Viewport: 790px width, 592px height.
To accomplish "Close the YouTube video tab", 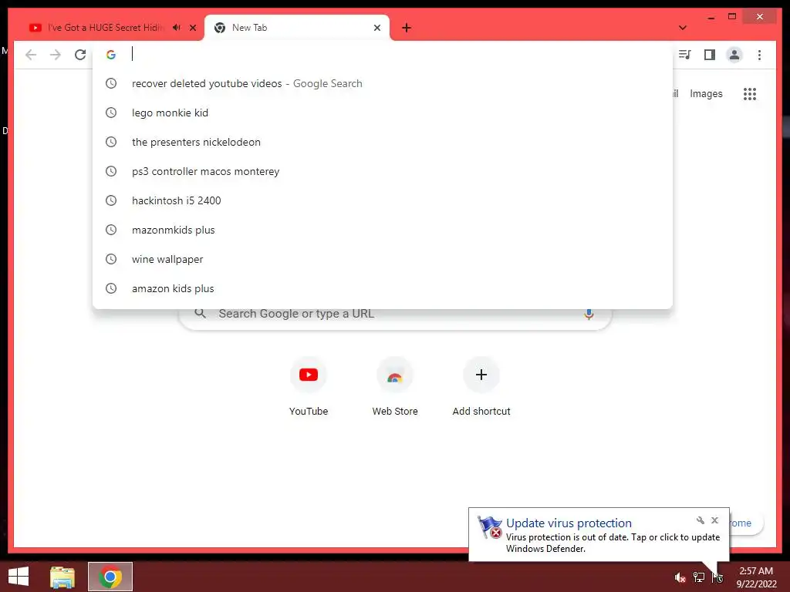I will (x=192, y=28).
